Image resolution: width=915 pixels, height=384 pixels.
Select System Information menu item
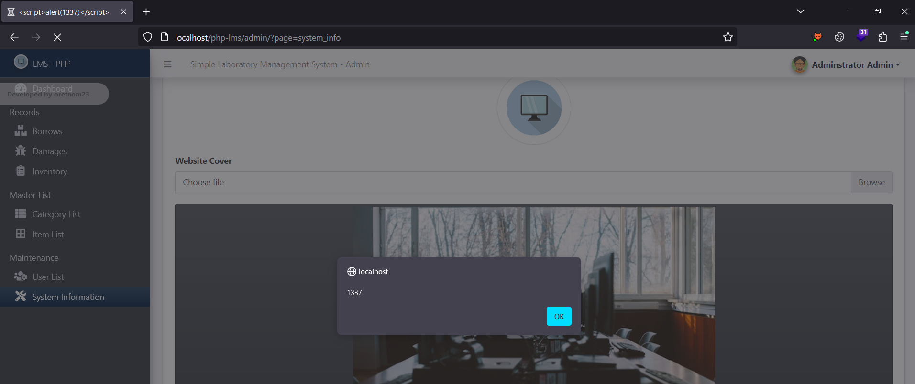point(75,297)
